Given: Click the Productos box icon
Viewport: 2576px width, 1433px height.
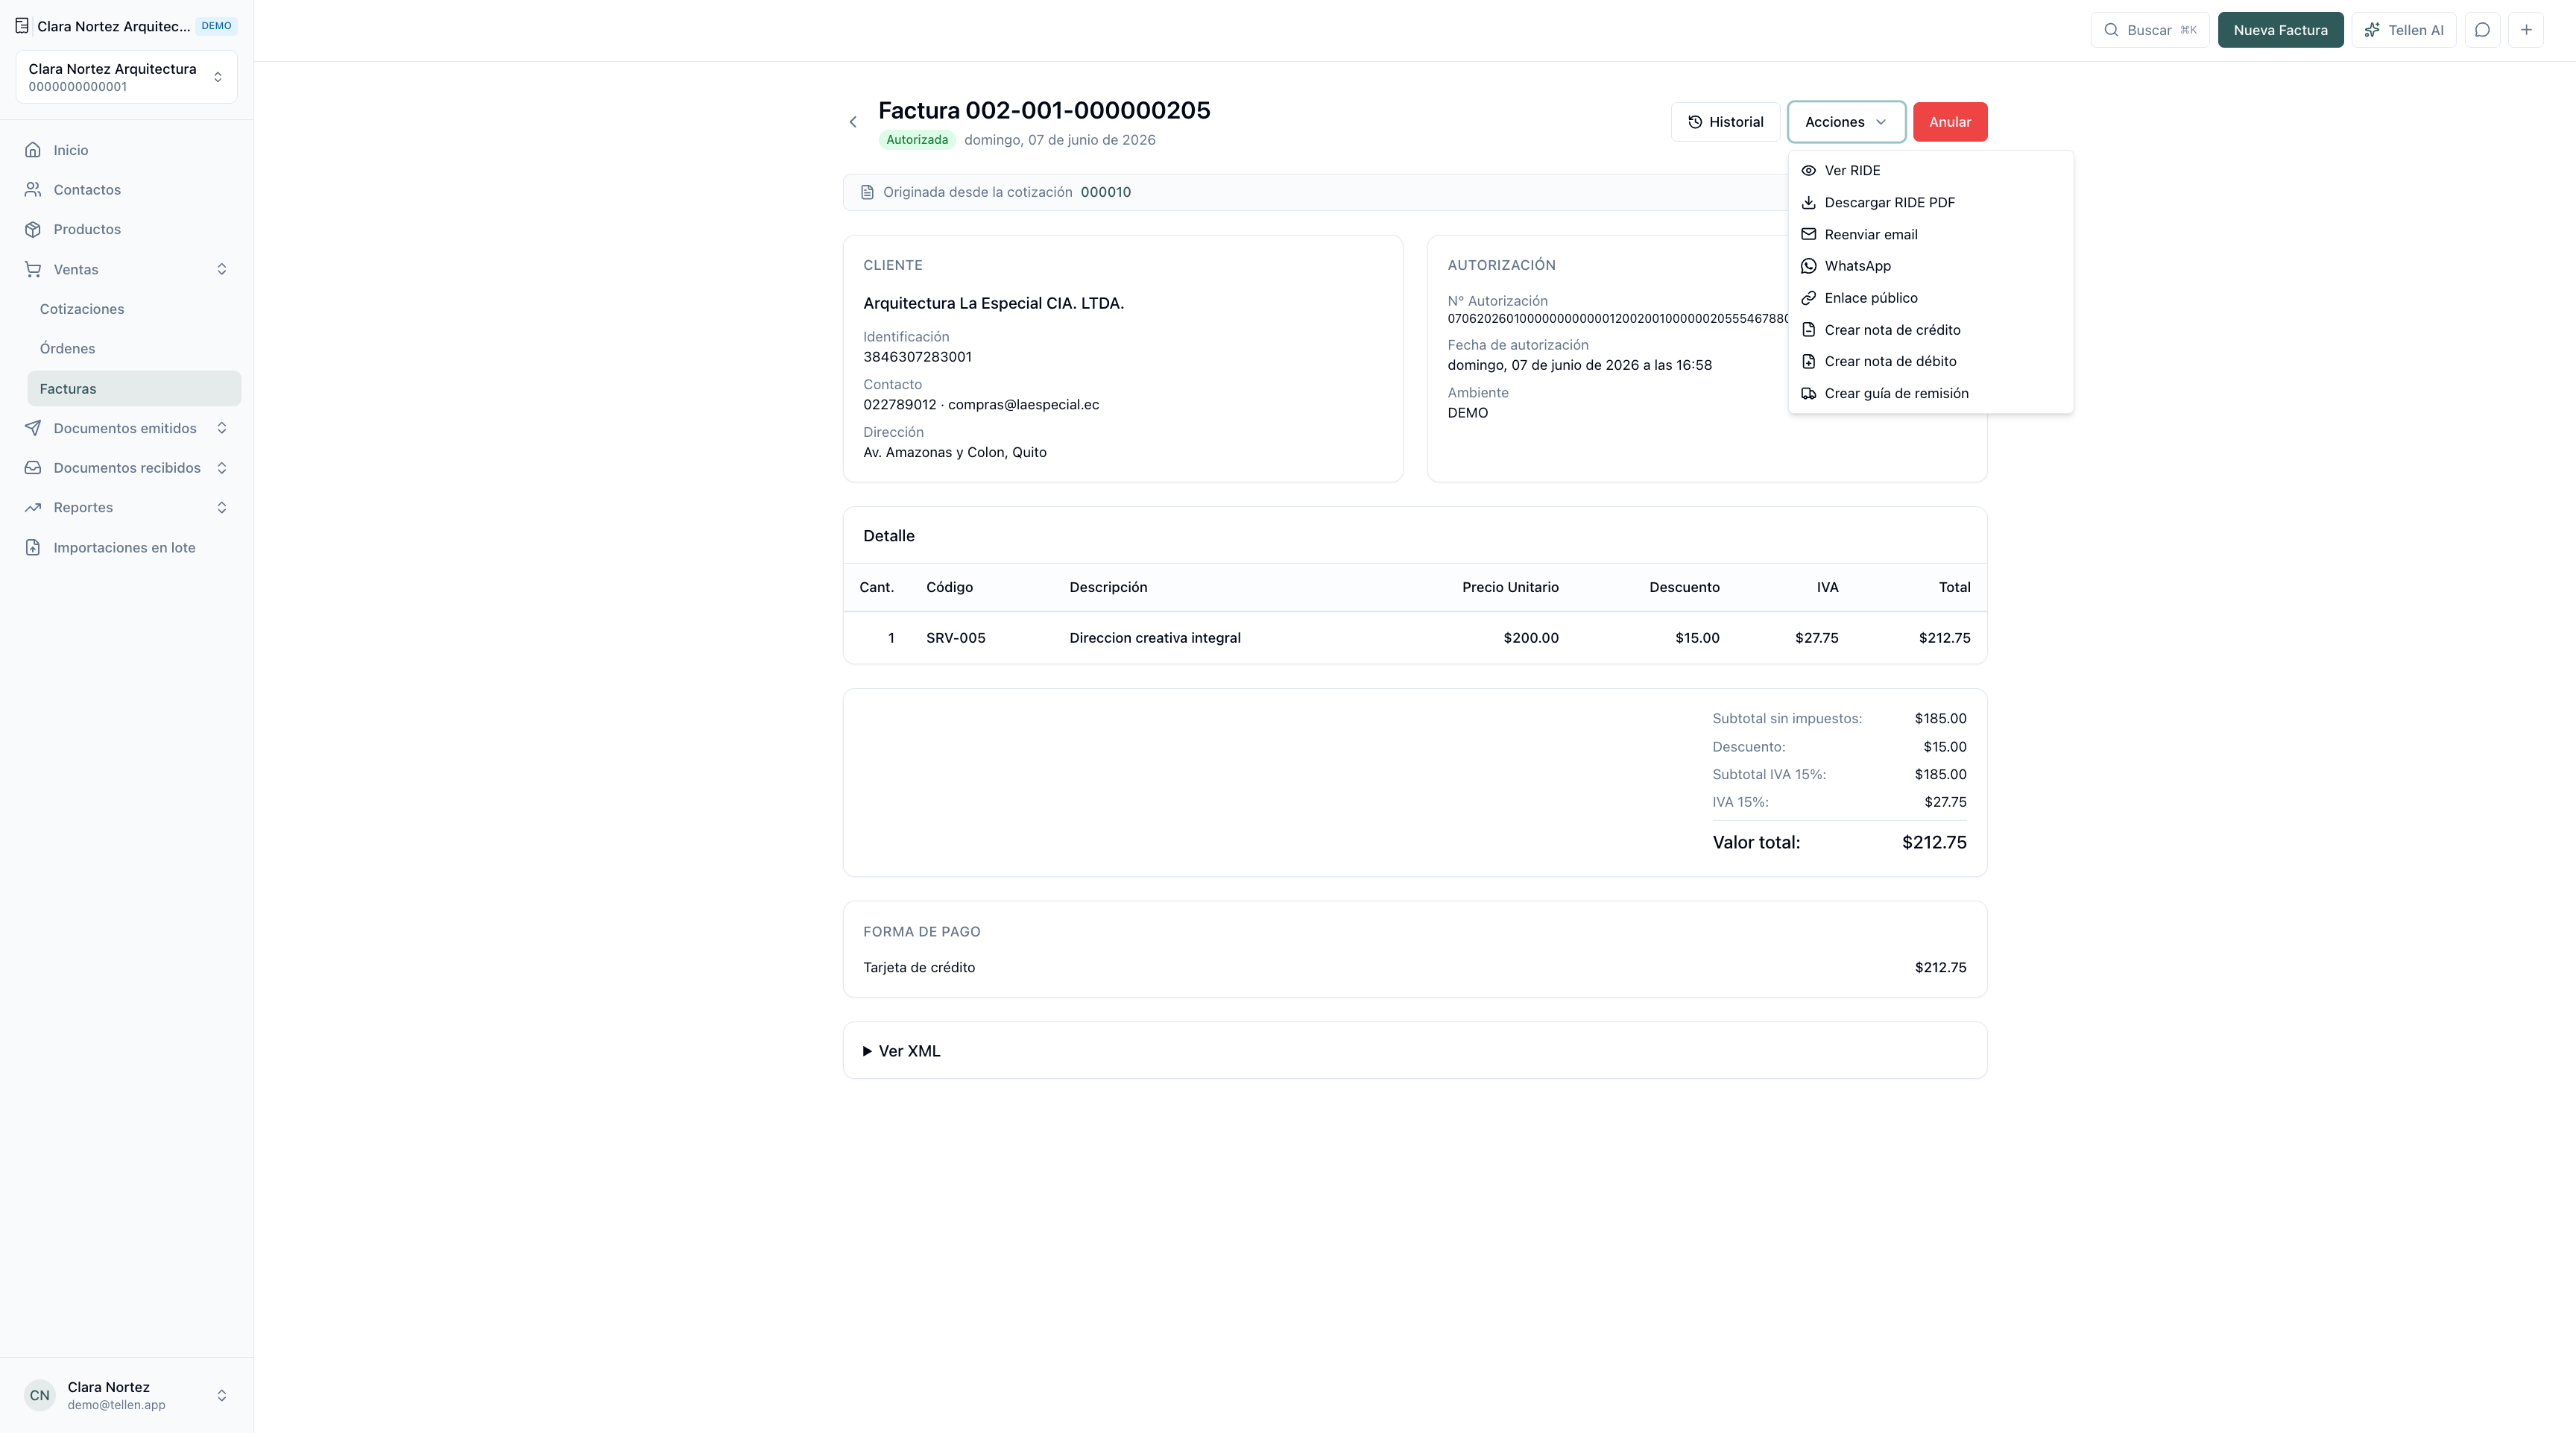Looking at the screenshot, I should pyautogui.click(x=33, y=229).
